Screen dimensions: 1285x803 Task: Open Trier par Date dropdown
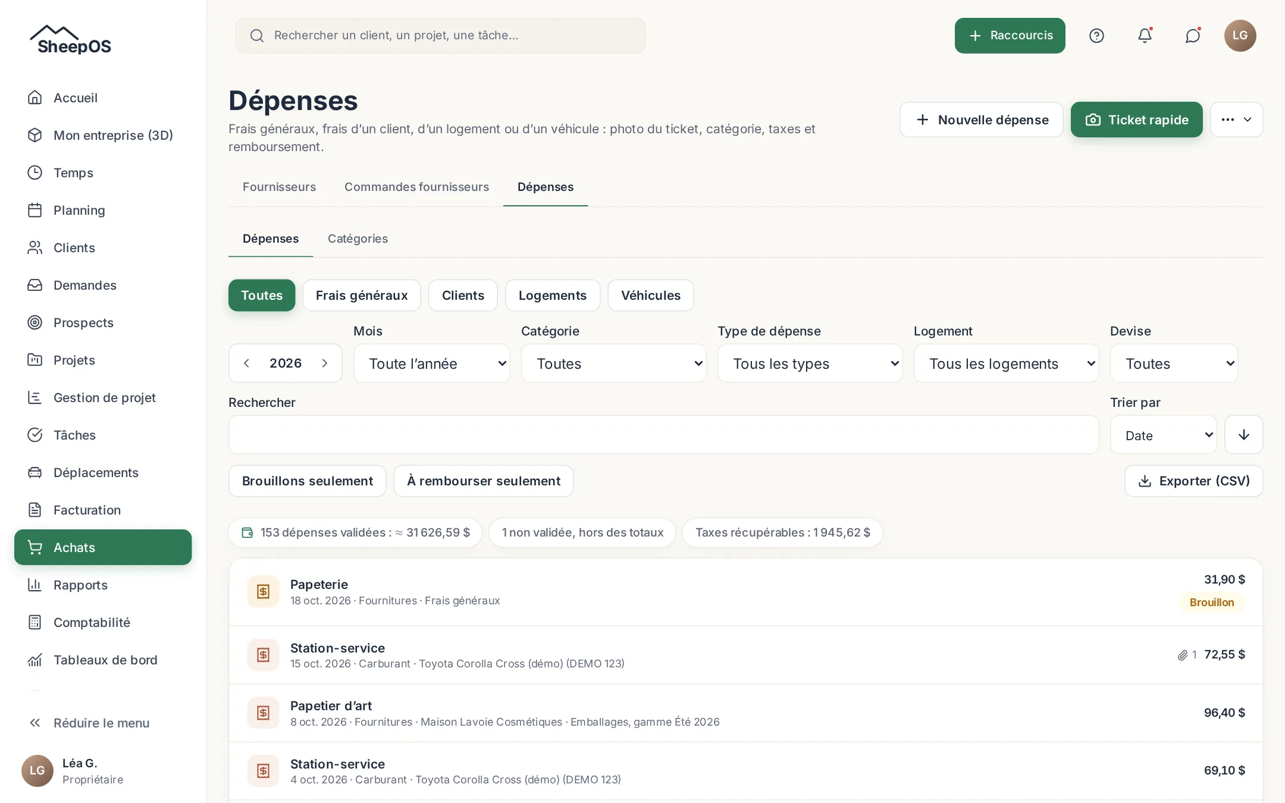point(1164,435)
